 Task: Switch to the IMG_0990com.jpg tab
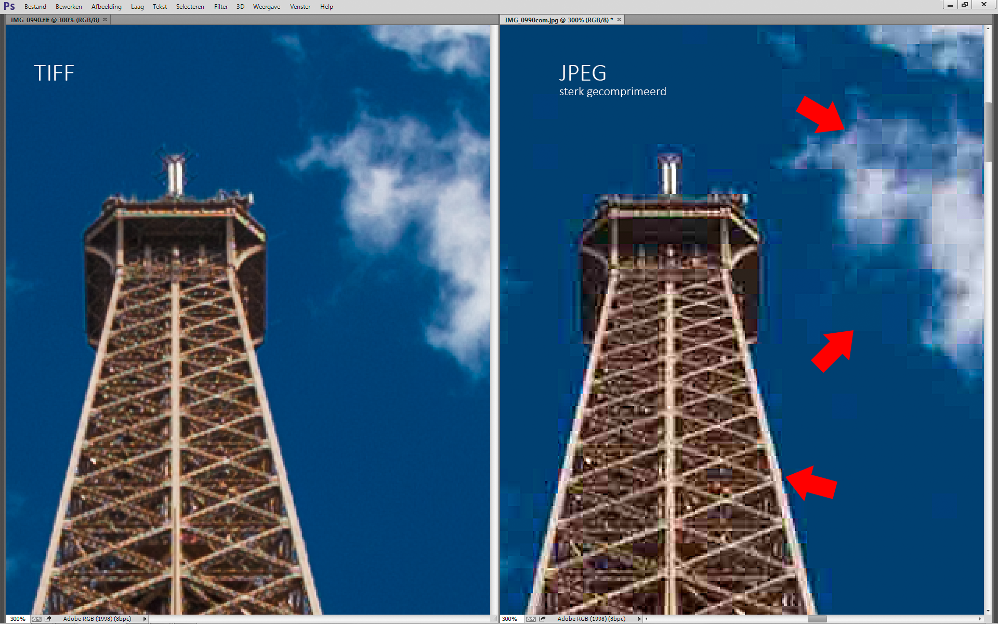tap(558, 20)
